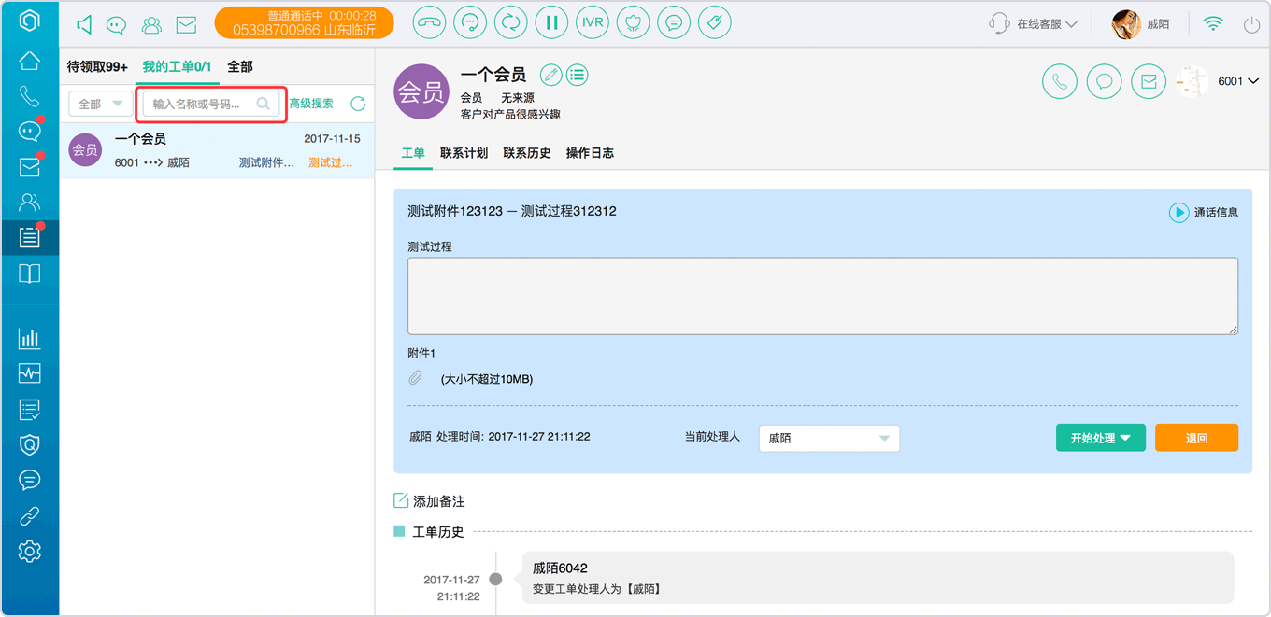Click the purple 会员 avatar in header
Image resolution: width=1271 pixels, height=617 pixels.
coord(421,91)
